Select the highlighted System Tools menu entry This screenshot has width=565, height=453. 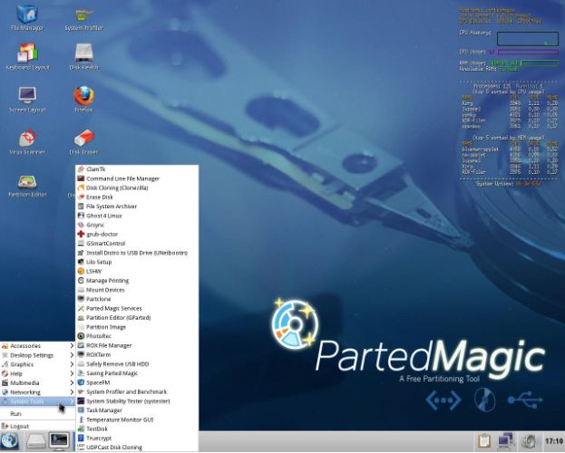(37, 401)
